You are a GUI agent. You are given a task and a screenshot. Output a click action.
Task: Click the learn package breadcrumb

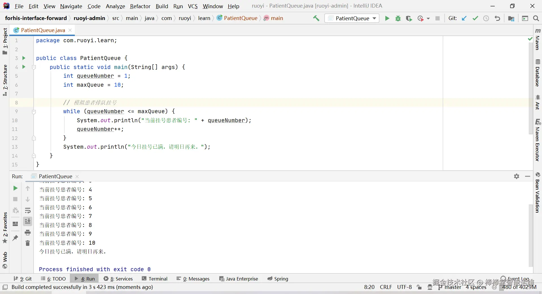(x=204, y=18)
